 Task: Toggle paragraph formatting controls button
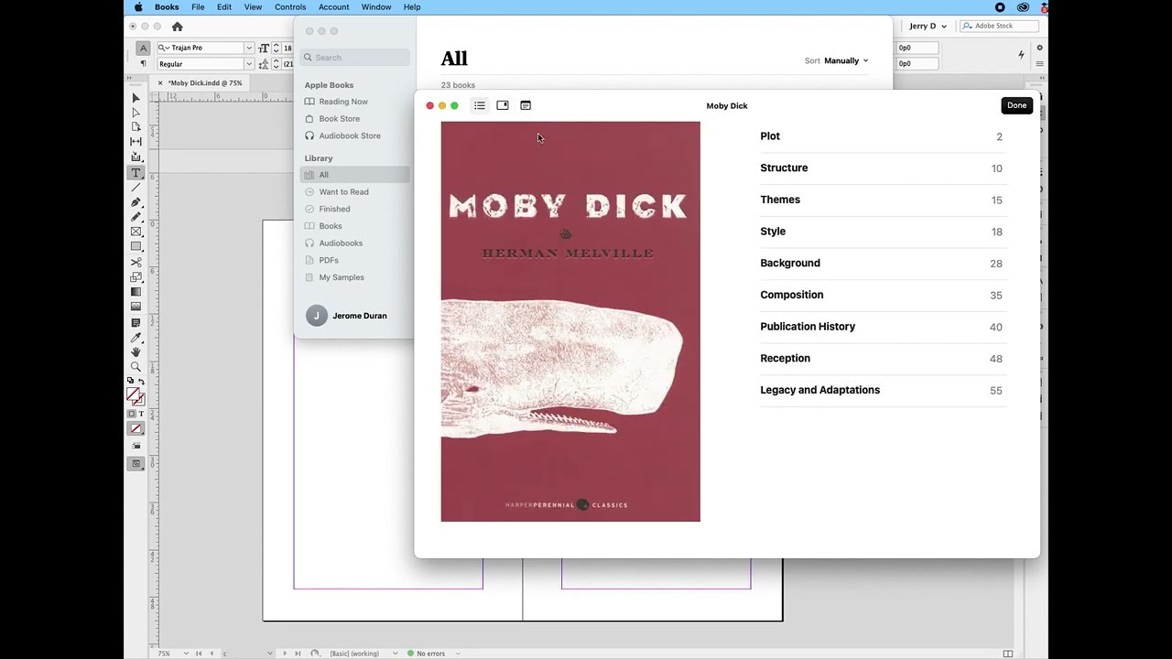point(143,64)
